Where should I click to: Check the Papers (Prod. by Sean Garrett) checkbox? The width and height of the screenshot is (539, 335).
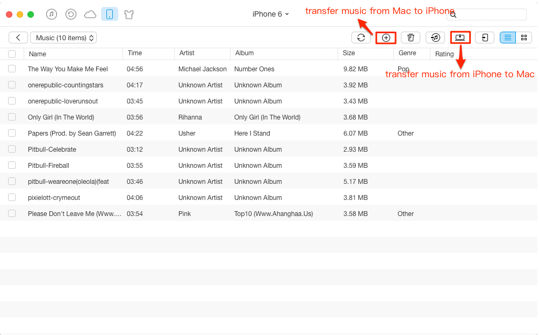point(12,133)
